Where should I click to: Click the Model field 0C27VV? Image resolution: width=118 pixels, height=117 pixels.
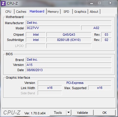tap(53, 28)
